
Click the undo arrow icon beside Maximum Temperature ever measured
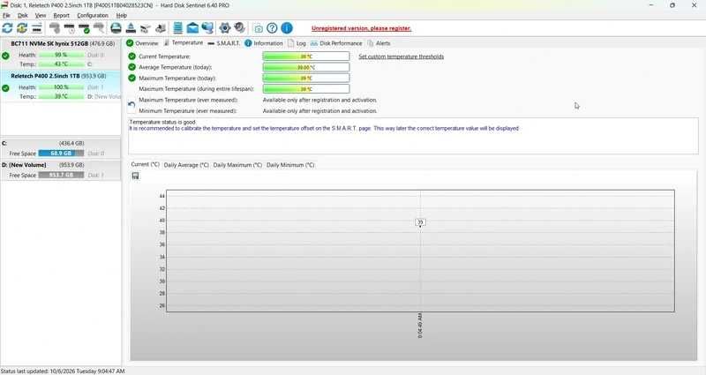click(131, 105)
